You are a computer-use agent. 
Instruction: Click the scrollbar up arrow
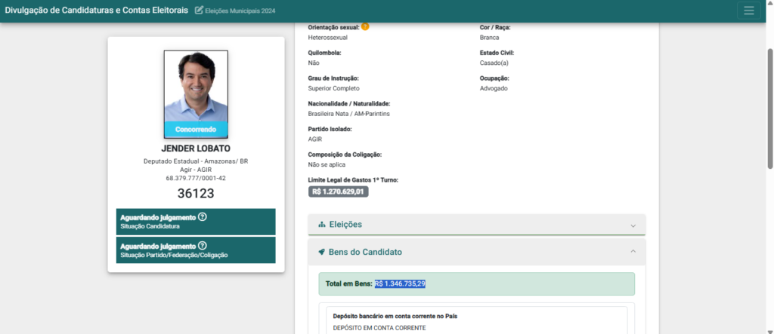pos(769,2)
